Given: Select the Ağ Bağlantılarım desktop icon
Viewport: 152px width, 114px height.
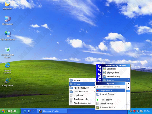Looking at the screenshot, I should click(8, 36).
